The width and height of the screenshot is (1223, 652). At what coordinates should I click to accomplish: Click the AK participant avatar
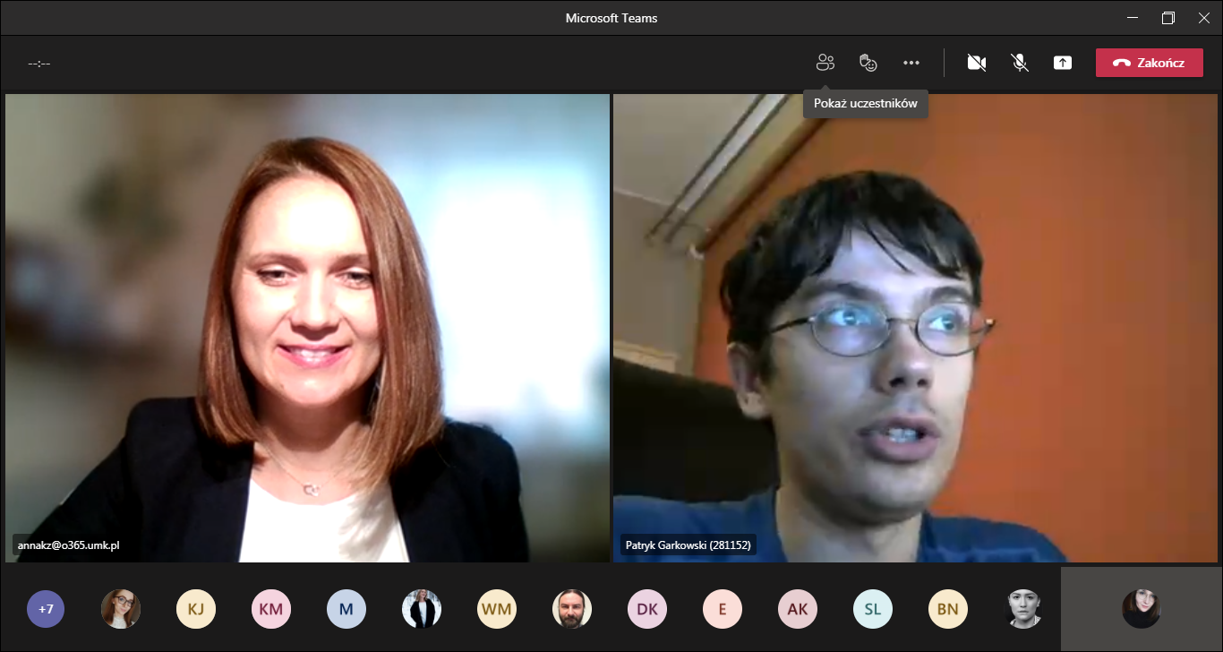[x=798, y=609]
